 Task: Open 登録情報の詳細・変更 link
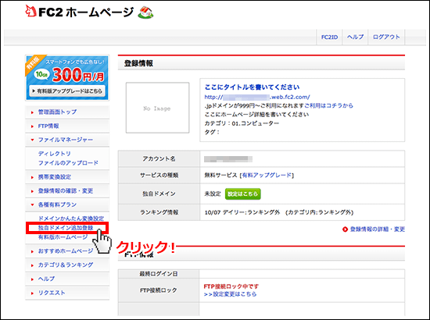click(378, 229)
